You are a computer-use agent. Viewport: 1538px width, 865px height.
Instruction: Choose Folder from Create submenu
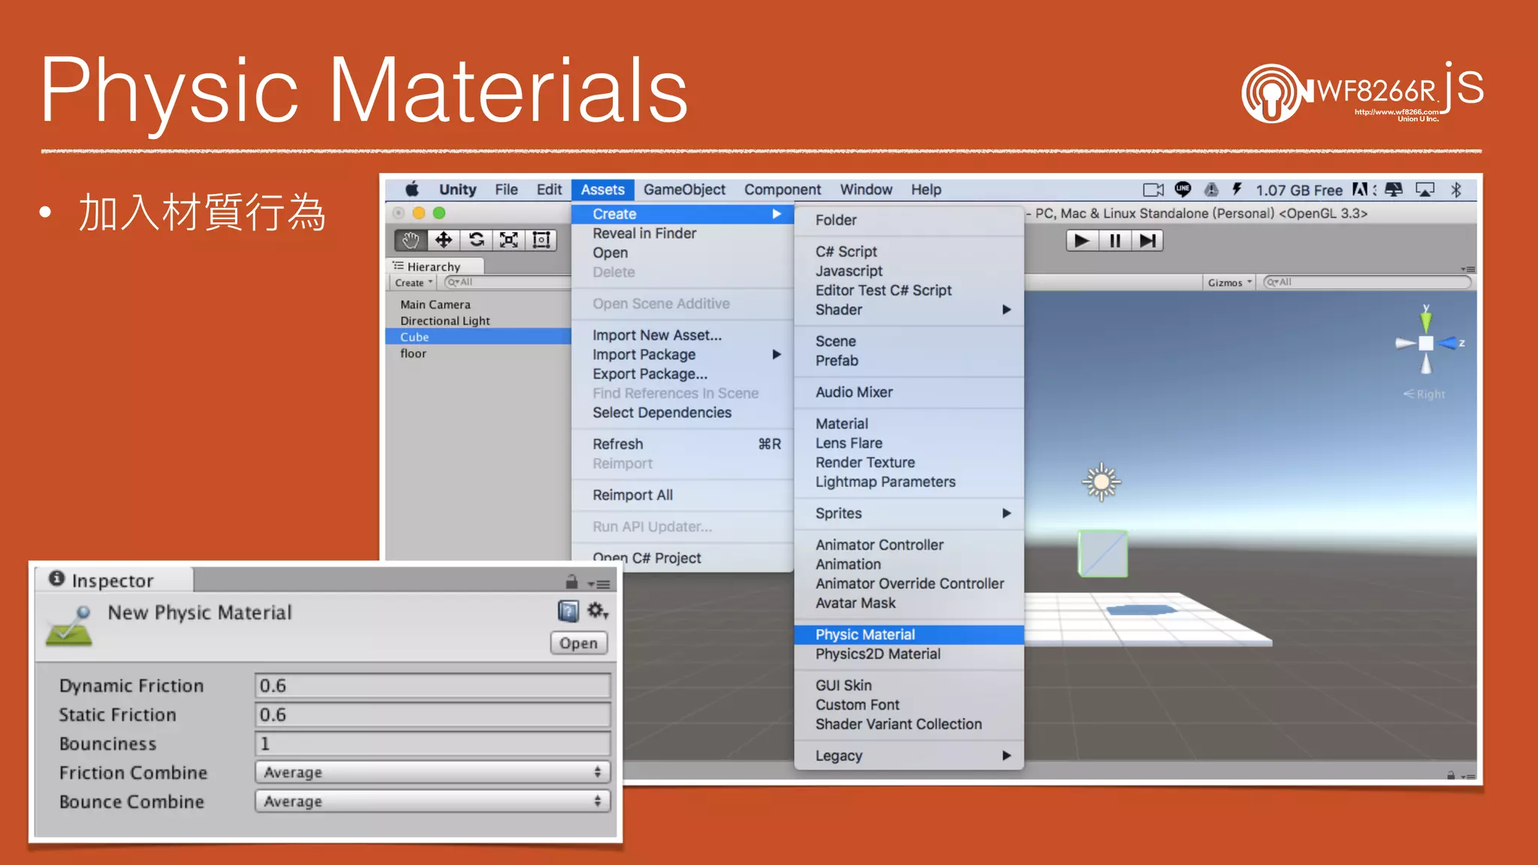909,220
